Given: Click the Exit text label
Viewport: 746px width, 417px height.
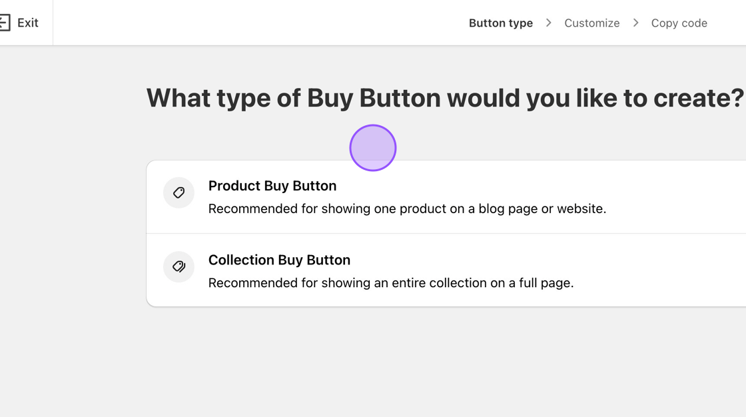Looking at the screenshot, I should coord(28,23).
